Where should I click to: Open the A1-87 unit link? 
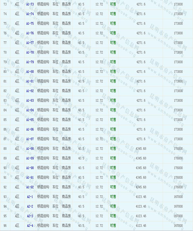(x=30, y=139)
